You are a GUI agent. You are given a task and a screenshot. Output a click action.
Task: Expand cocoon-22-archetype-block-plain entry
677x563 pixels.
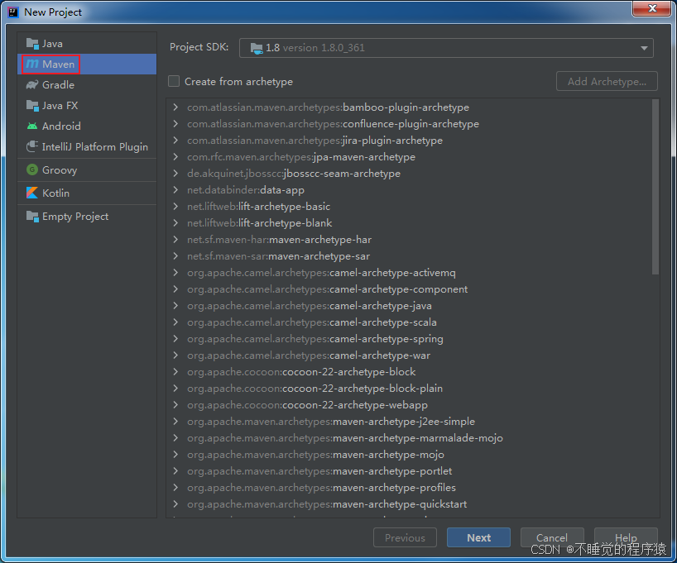click(175, 389)
